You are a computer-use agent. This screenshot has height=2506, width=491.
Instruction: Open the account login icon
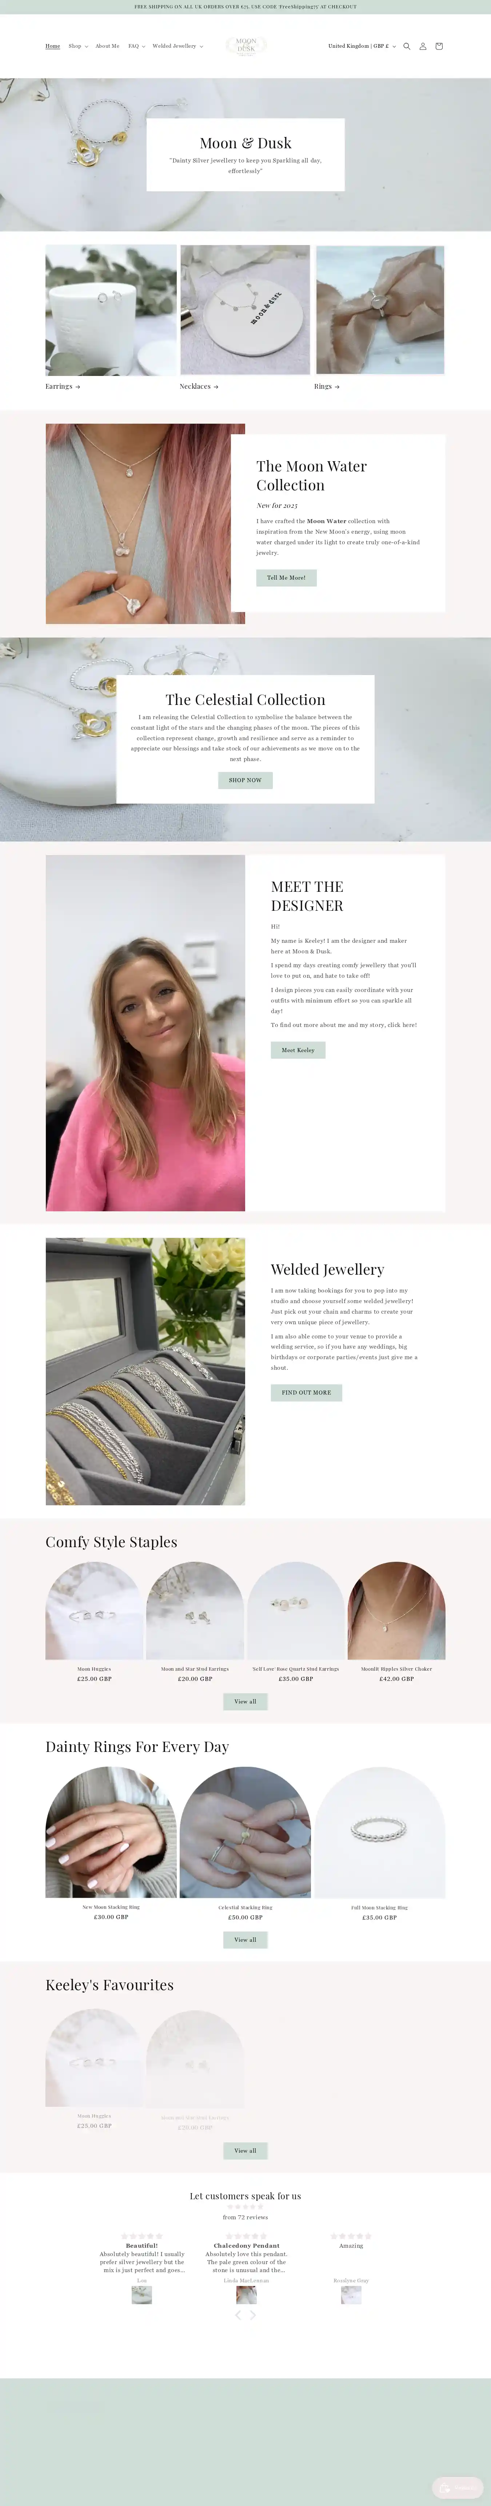tap(422, 47)
